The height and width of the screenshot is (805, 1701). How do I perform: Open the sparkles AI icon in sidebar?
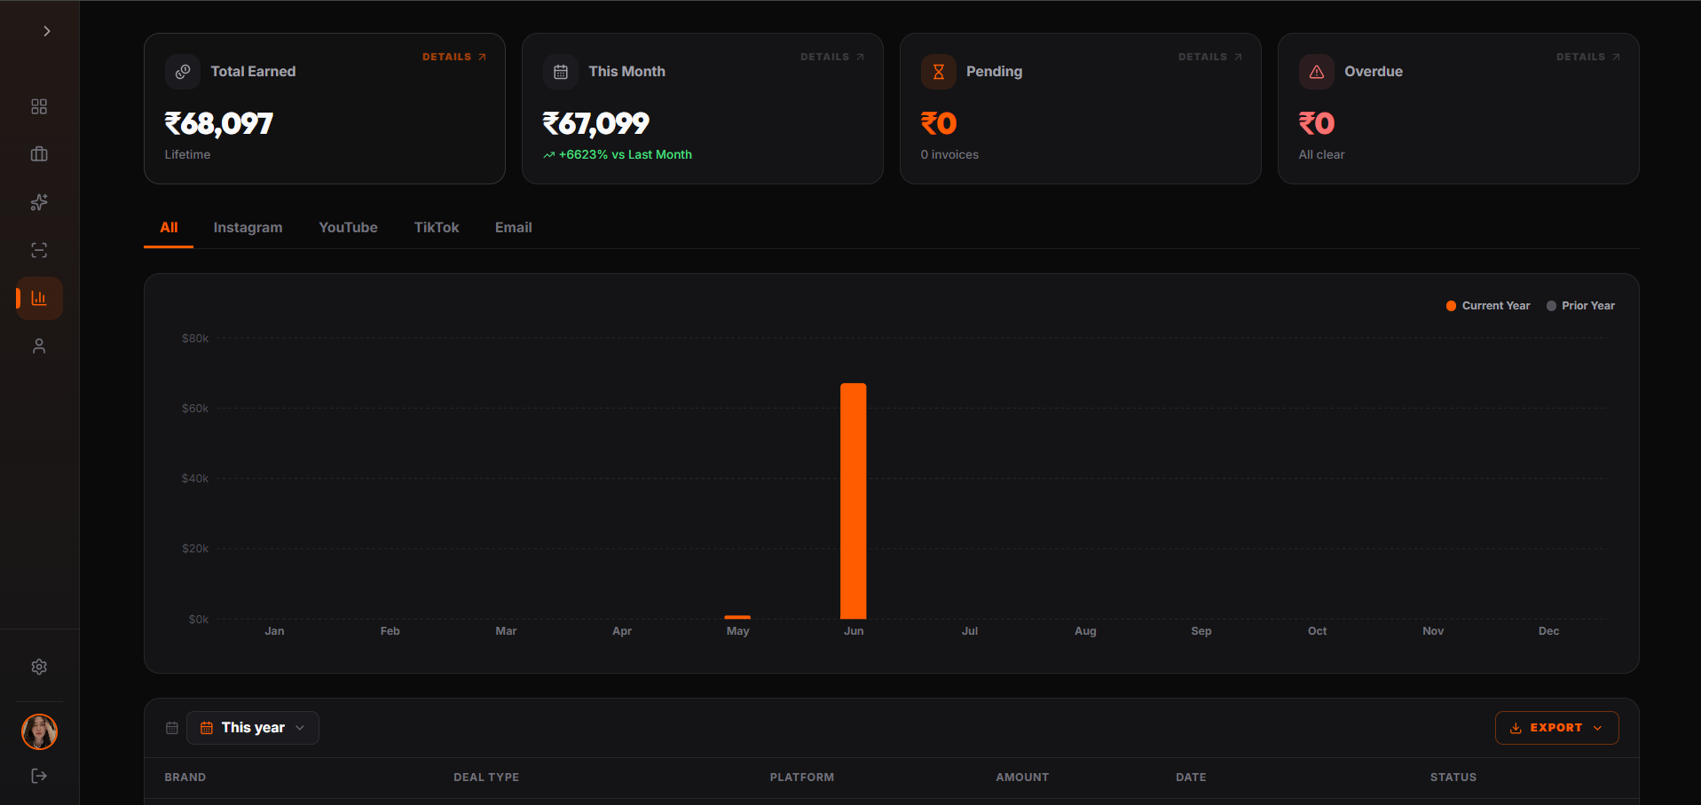(x=39, y=202)
